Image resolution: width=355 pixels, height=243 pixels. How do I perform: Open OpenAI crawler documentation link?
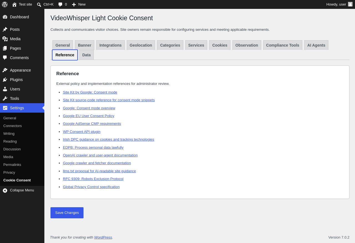point(100,155)
